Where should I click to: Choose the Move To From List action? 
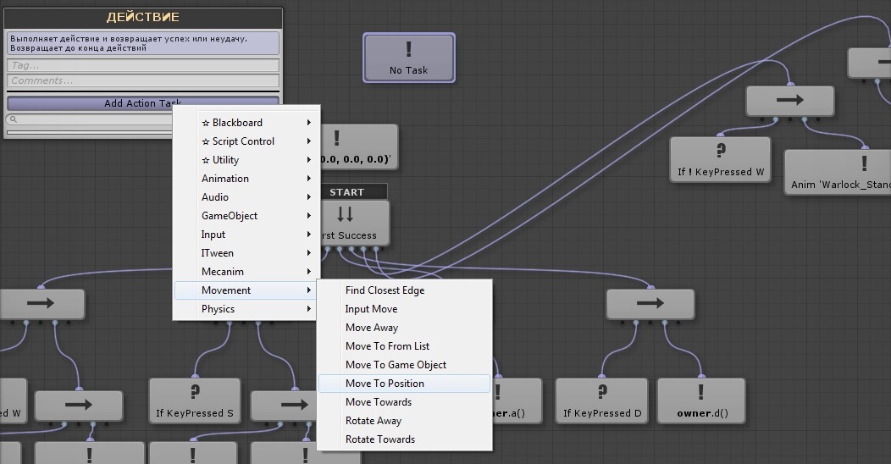tap(404, 345)
